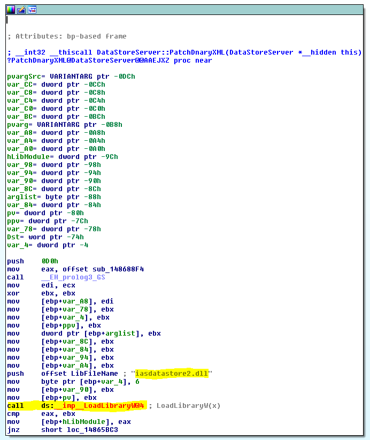
Task: Click the 'mov [ebp+var_90], ebx' instruction
Action: click(60, 390)
